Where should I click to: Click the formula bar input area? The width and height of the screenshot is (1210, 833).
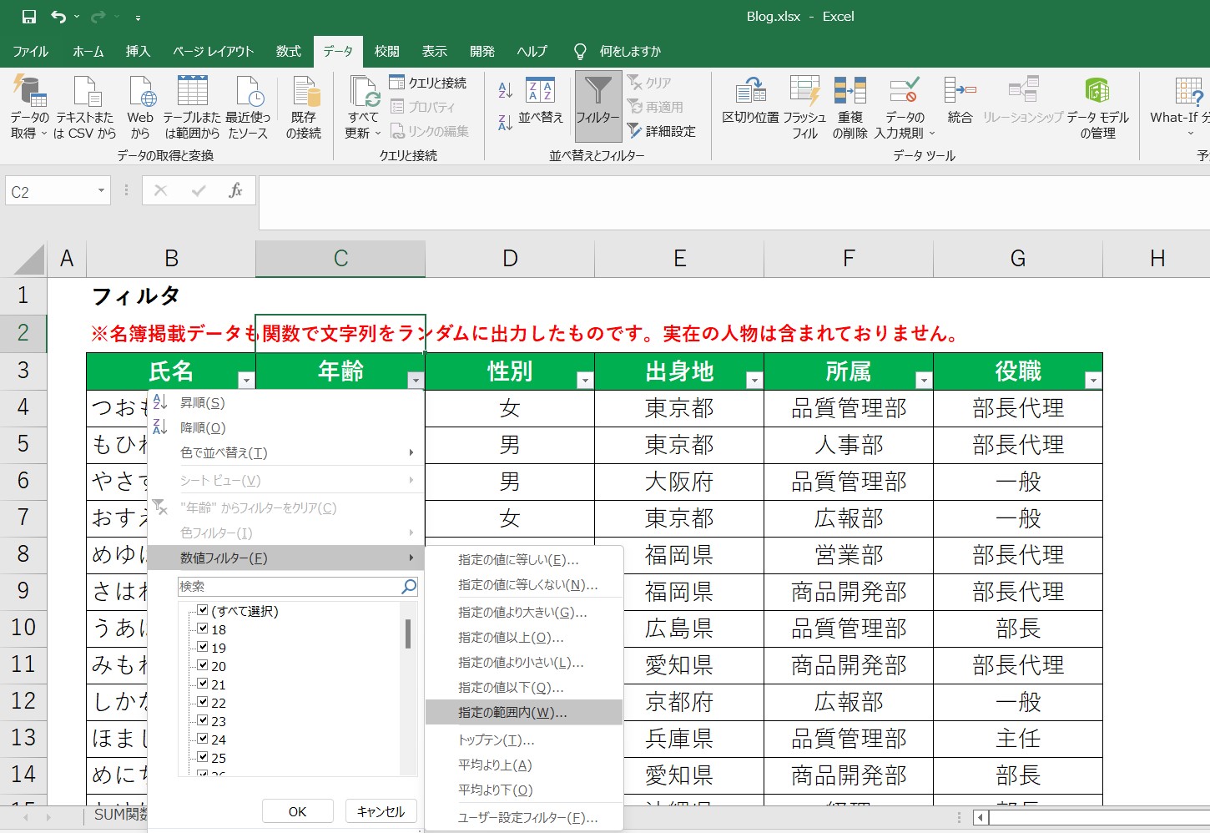click(734, 202)
